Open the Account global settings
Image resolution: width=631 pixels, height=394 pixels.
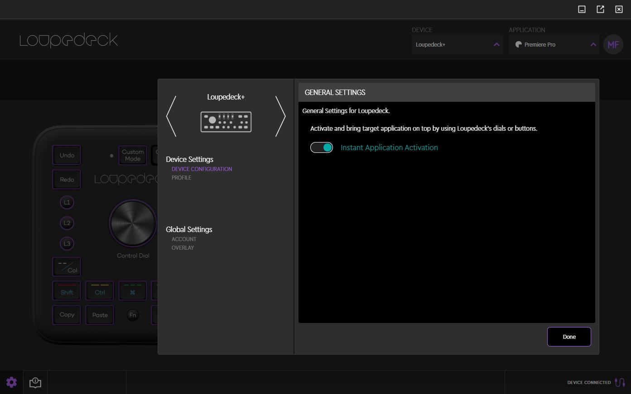tap(184, 239)
